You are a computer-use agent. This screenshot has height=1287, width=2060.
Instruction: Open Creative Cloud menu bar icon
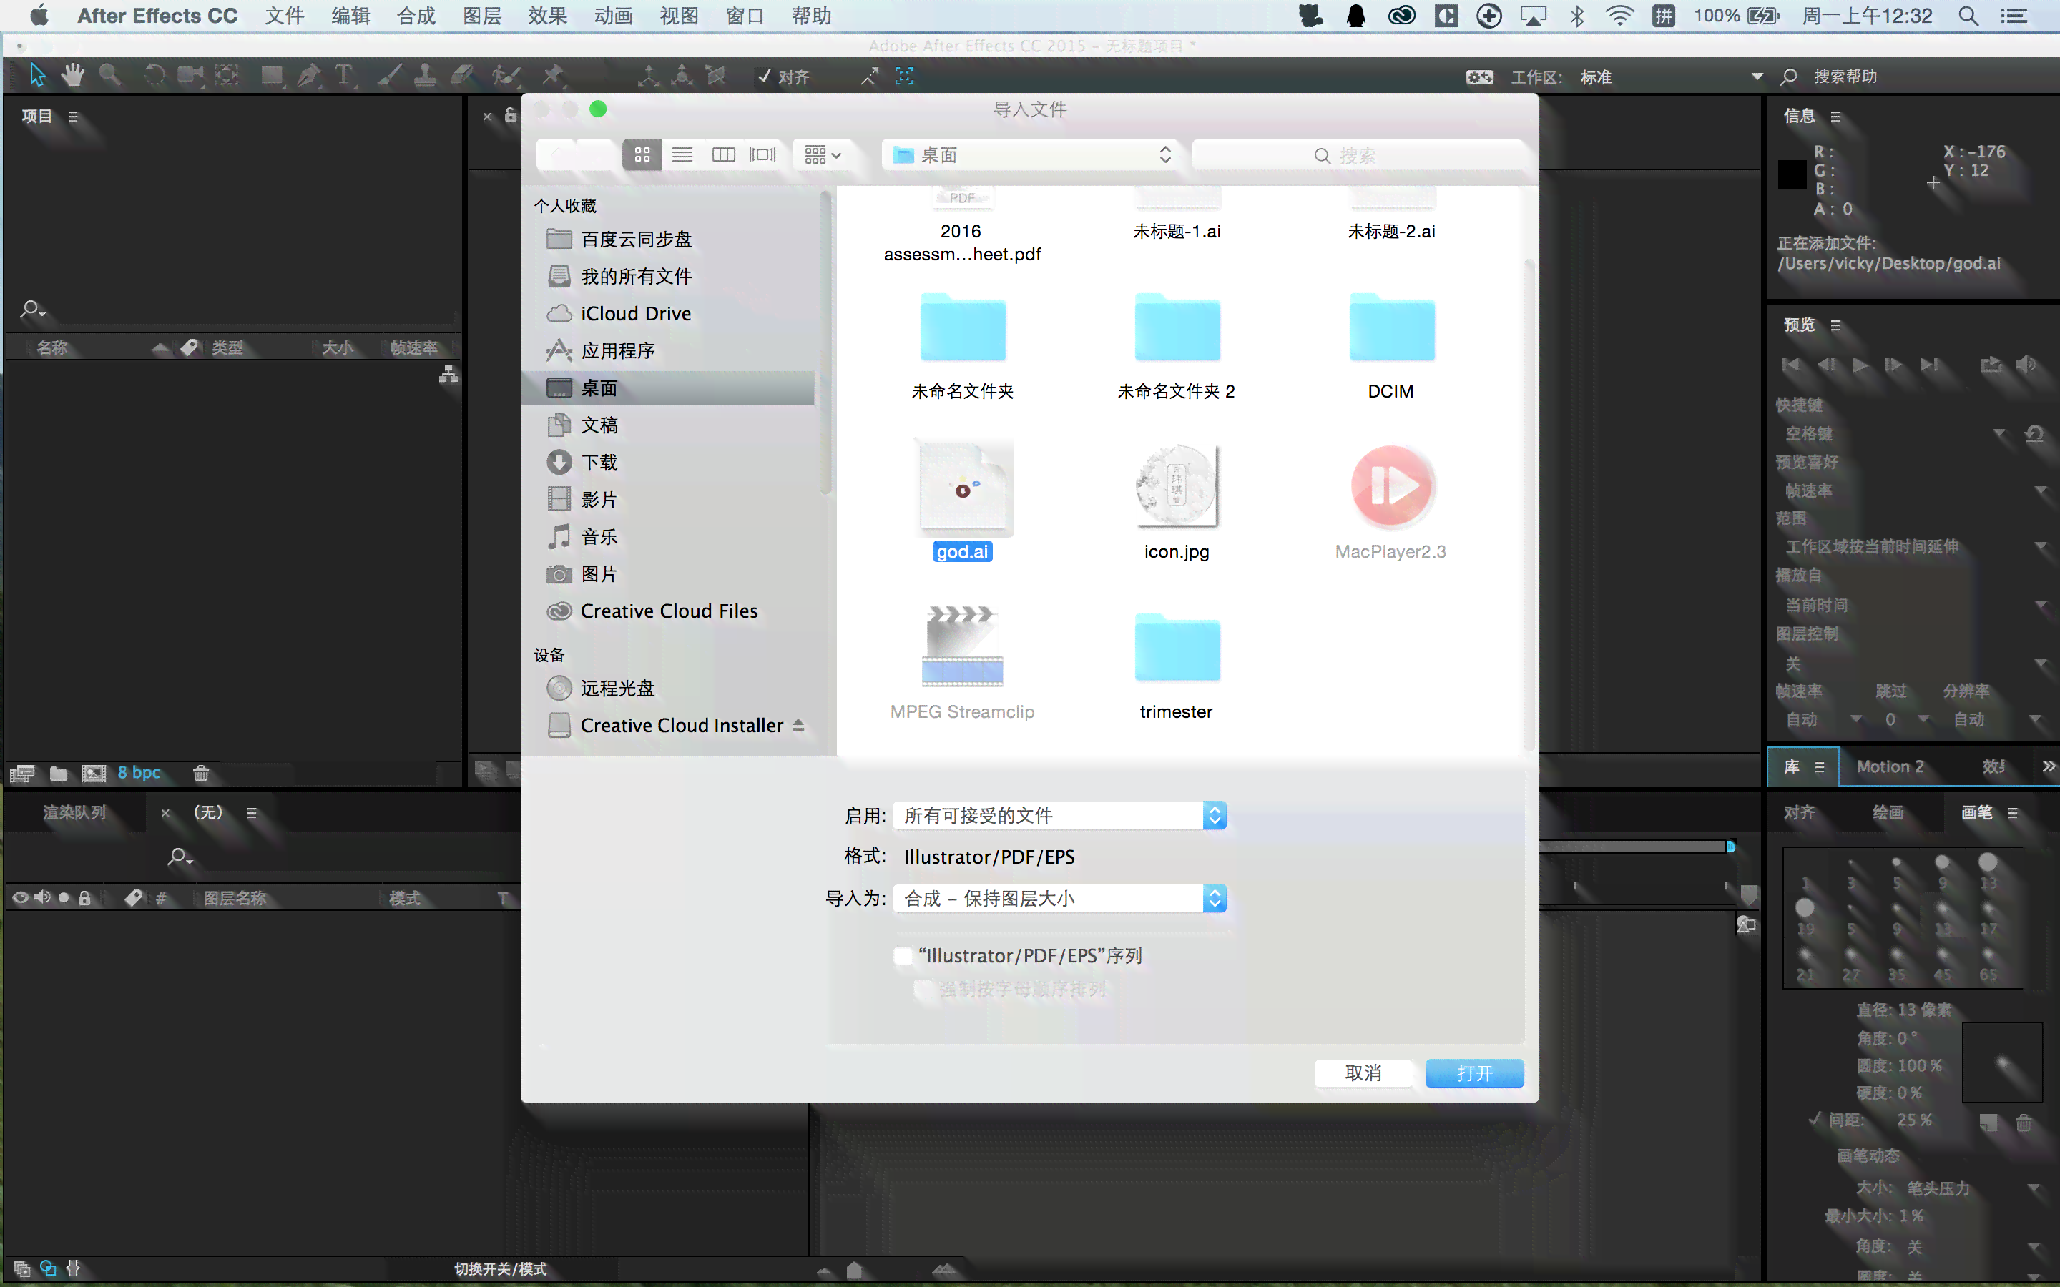1401,16
